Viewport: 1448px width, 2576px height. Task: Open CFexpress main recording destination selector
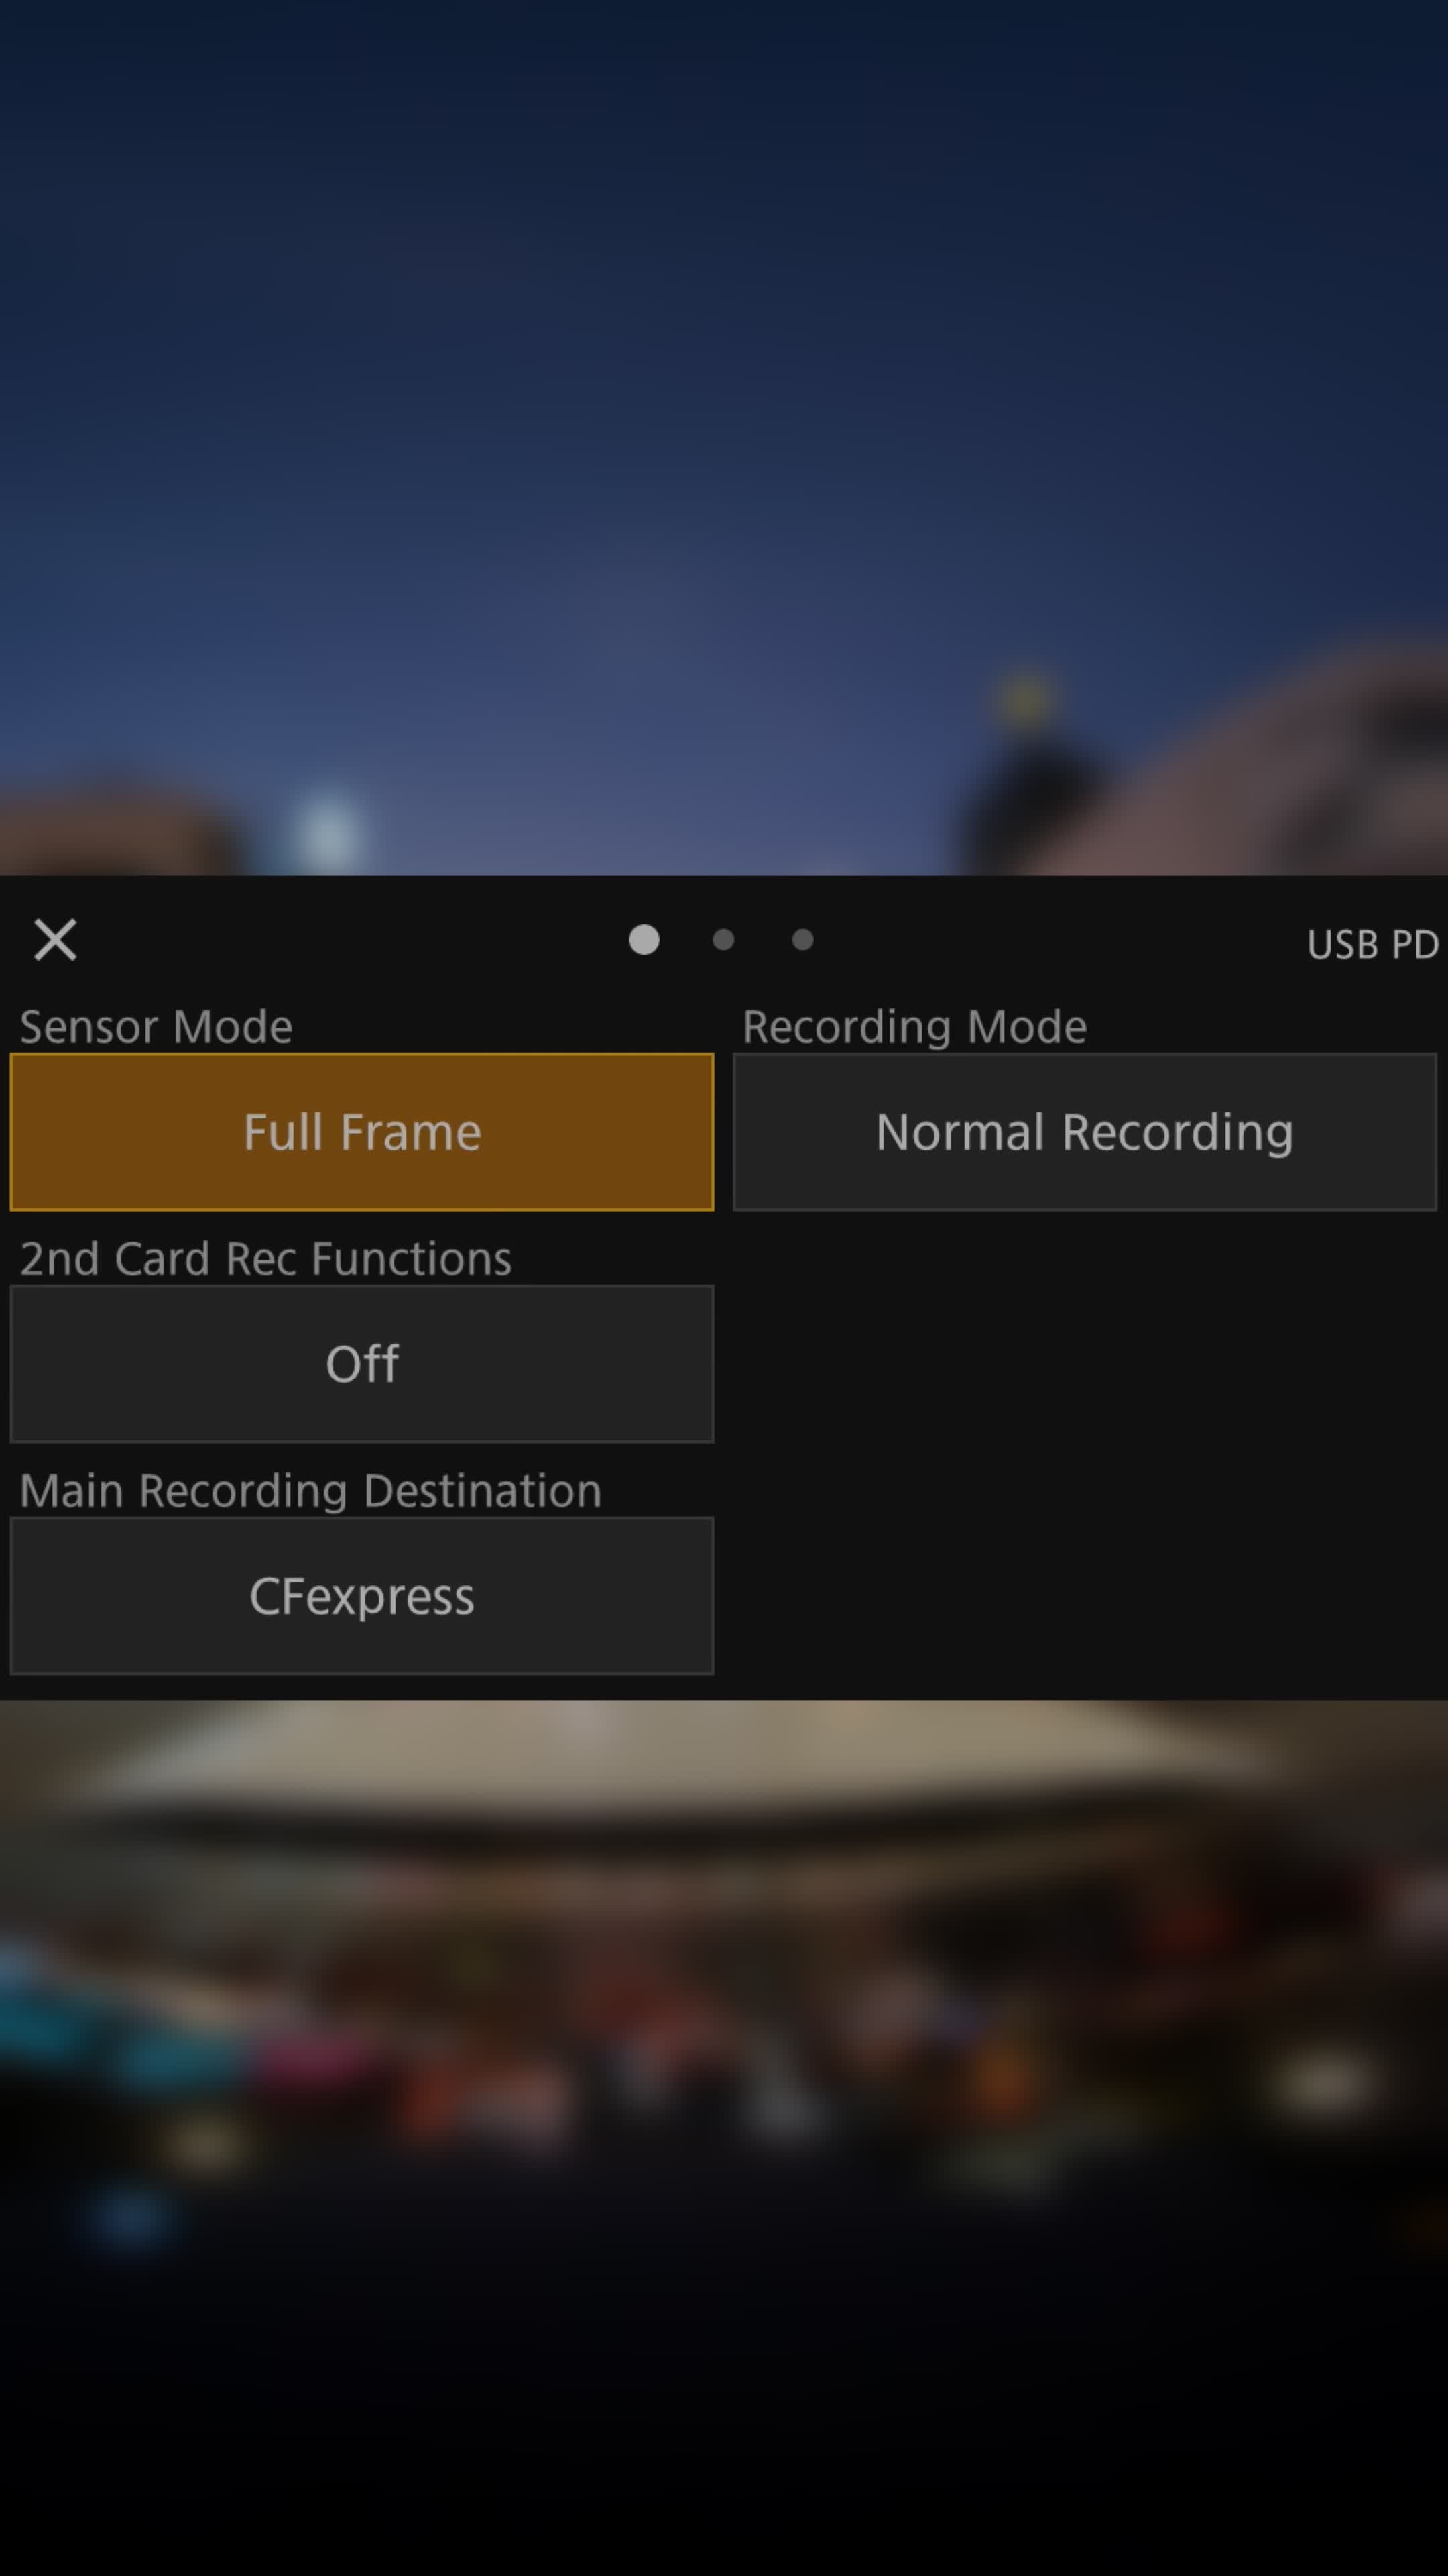[362, 1596]
